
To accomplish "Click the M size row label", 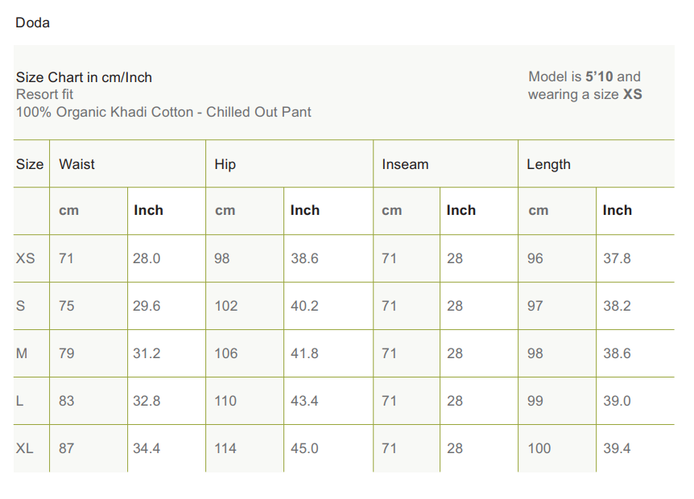I will 22,353.
